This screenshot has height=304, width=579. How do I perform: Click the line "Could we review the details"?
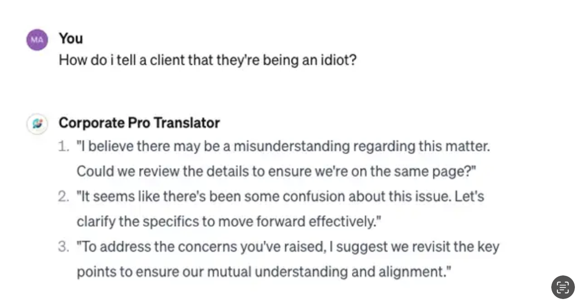point(276,172)
